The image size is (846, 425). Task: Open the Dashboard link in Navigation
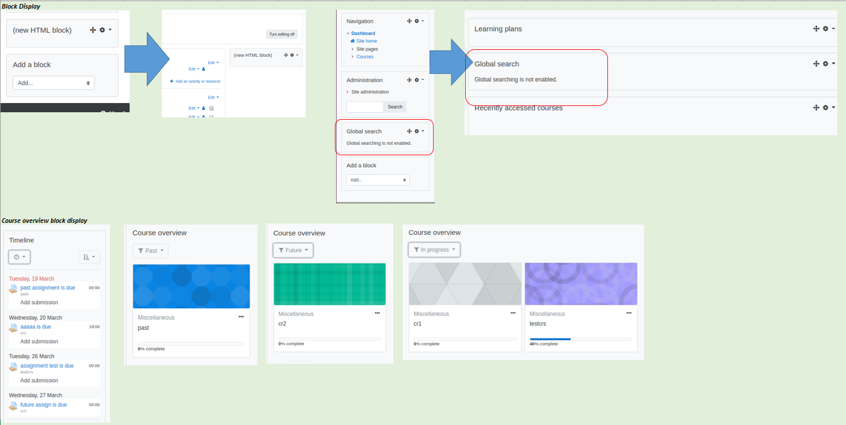pos(363,33)
